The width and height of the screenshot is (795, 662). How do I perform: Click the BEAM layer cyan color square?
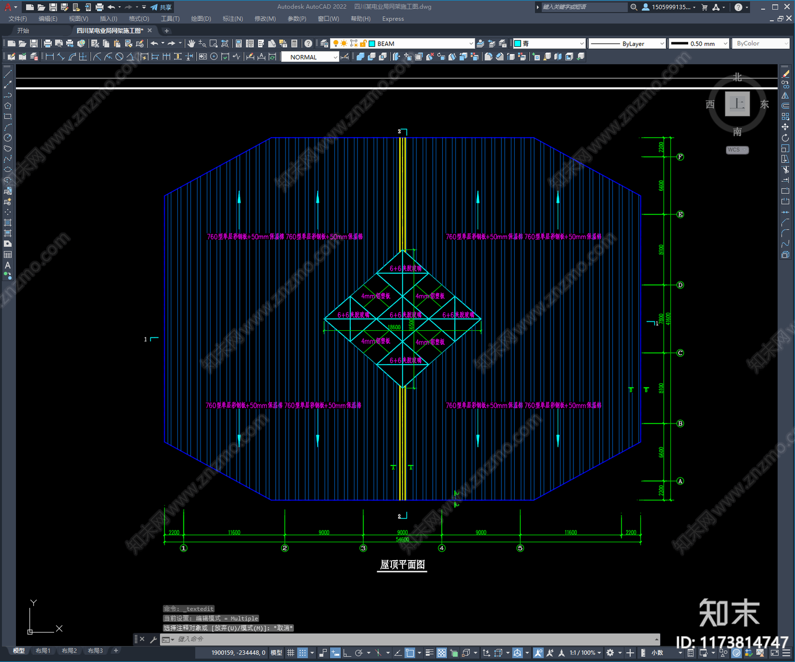click(x=372, y=44)
